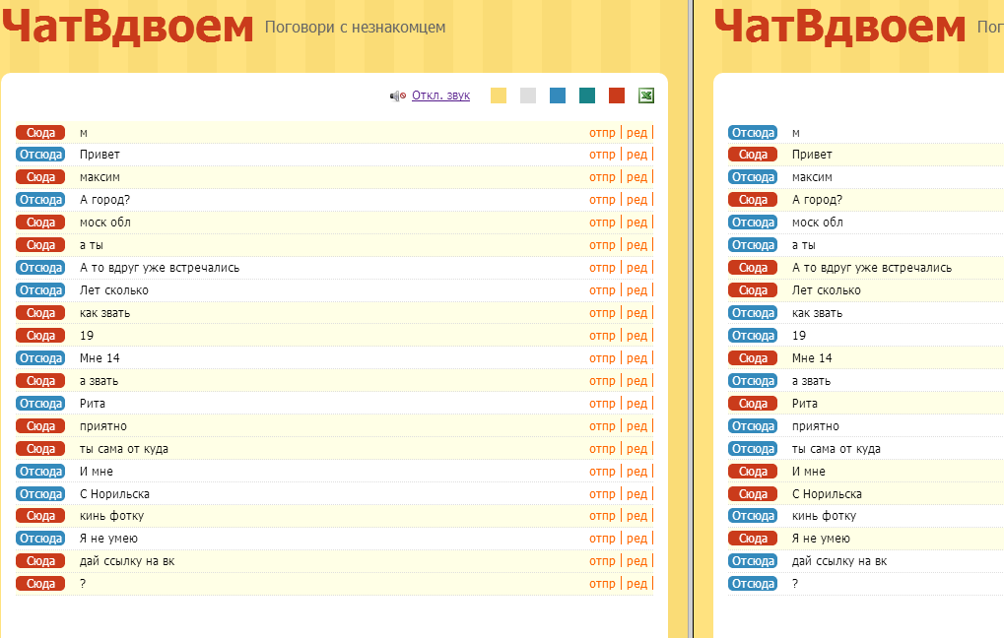Screen dimensions: 1004x638
Task: Click 'отпр' on the 'Рита' row
Action: [602, 404]
